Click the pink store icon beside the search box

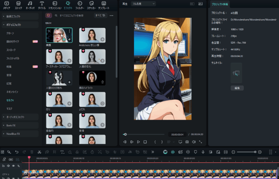(x=48, y=15)
